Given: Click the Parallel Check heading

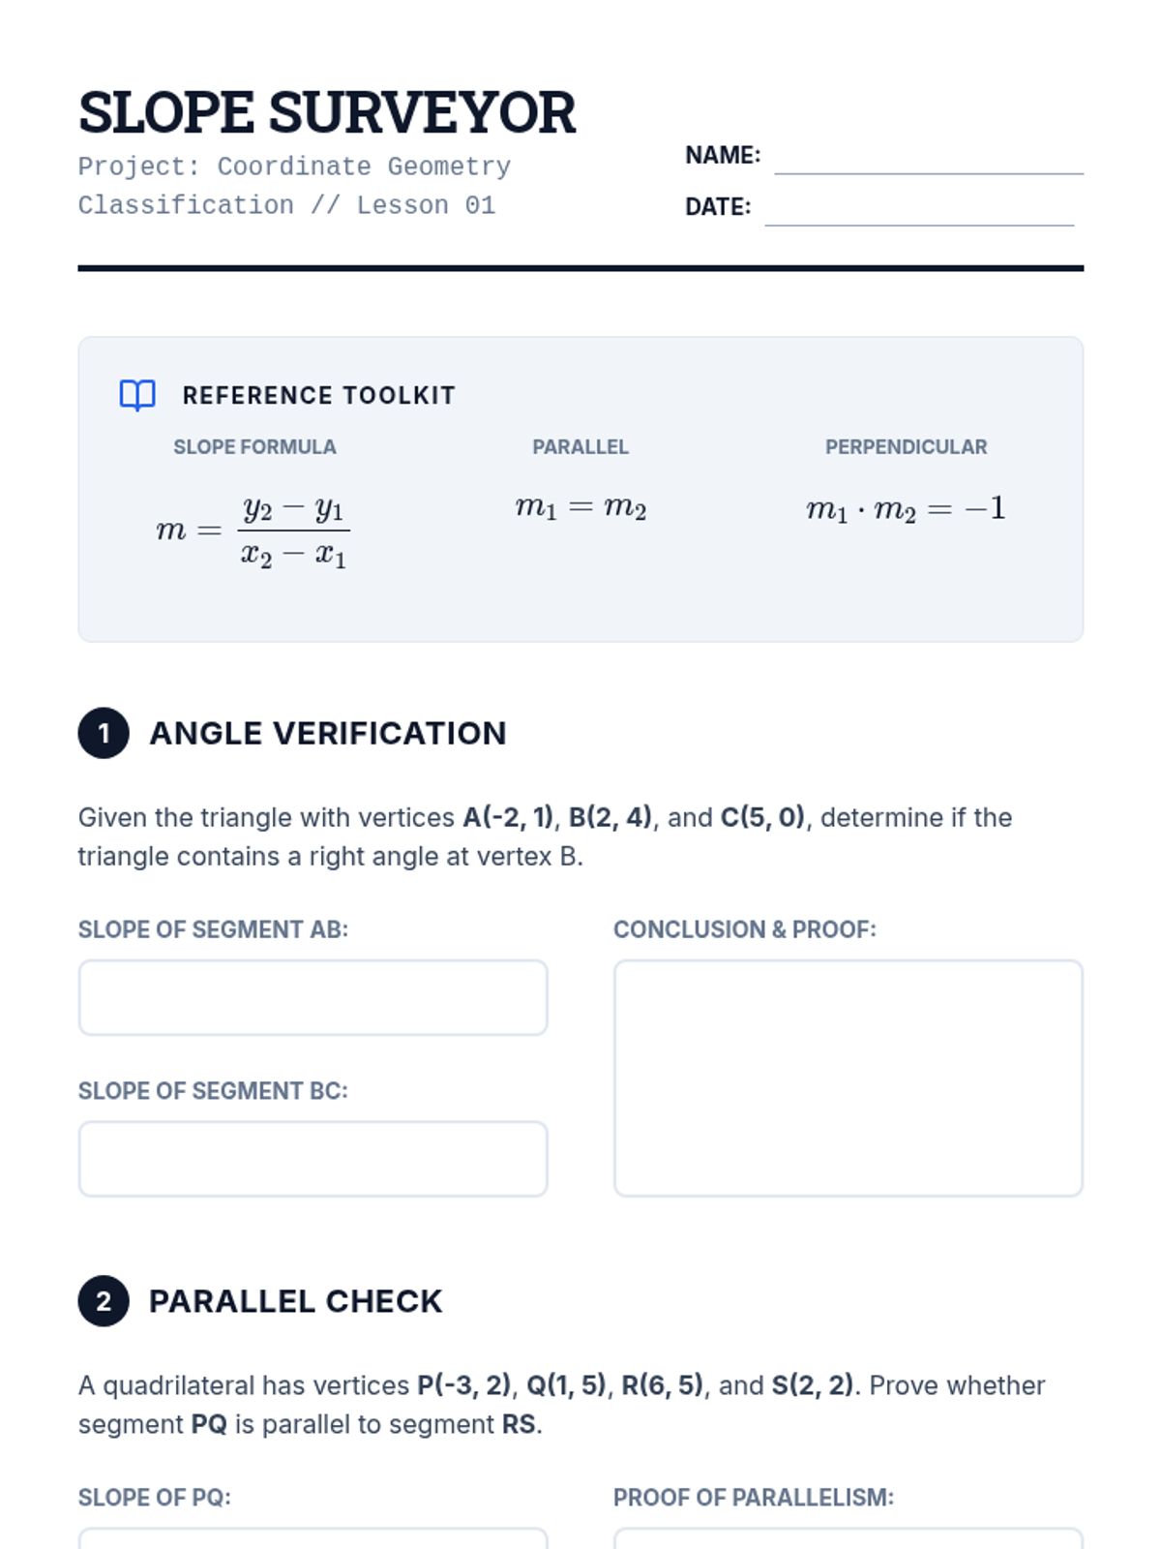Looking at the screenshot, I should coord(296,1301).
